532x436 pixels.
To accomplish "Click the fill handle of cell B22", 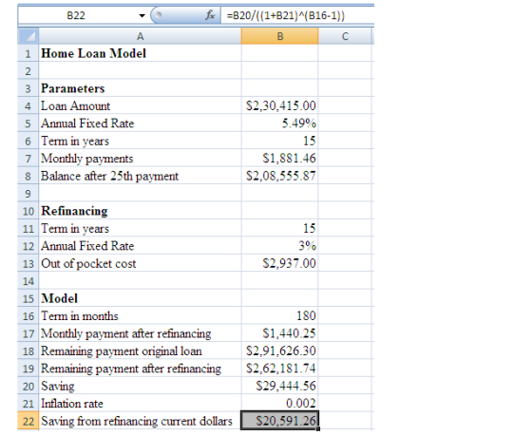I will (318, 429).
